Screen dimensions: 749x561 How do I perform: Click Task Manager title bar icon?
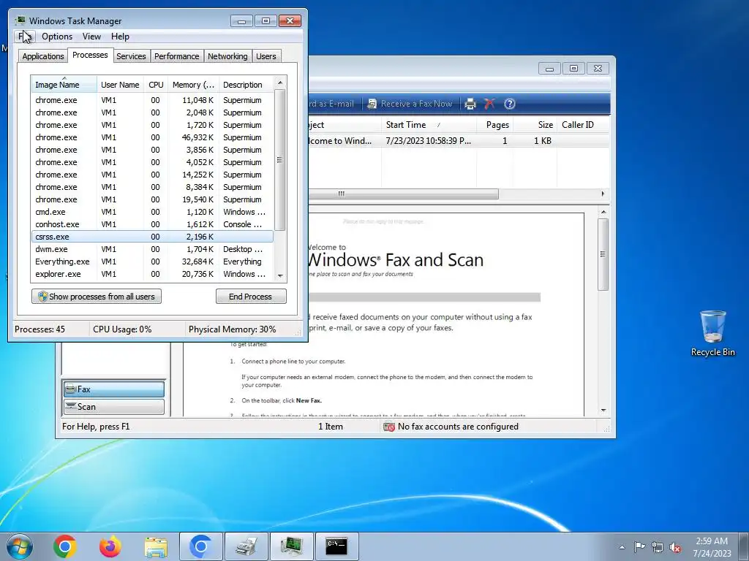click(x=20, y=20)
